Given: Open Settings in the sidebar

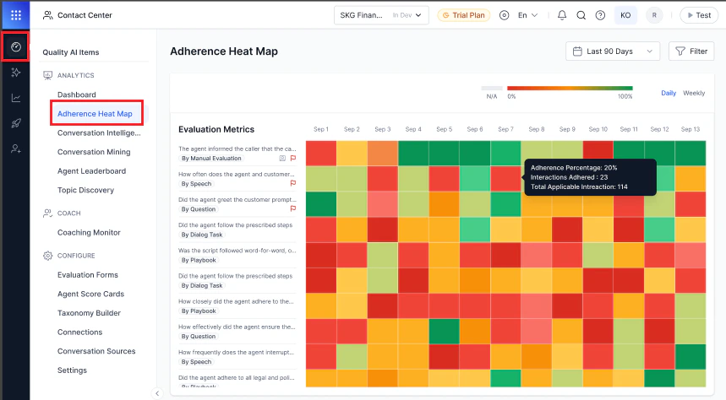Looking at the screenshot, I should pyautogui.click(x=72, y=370).
